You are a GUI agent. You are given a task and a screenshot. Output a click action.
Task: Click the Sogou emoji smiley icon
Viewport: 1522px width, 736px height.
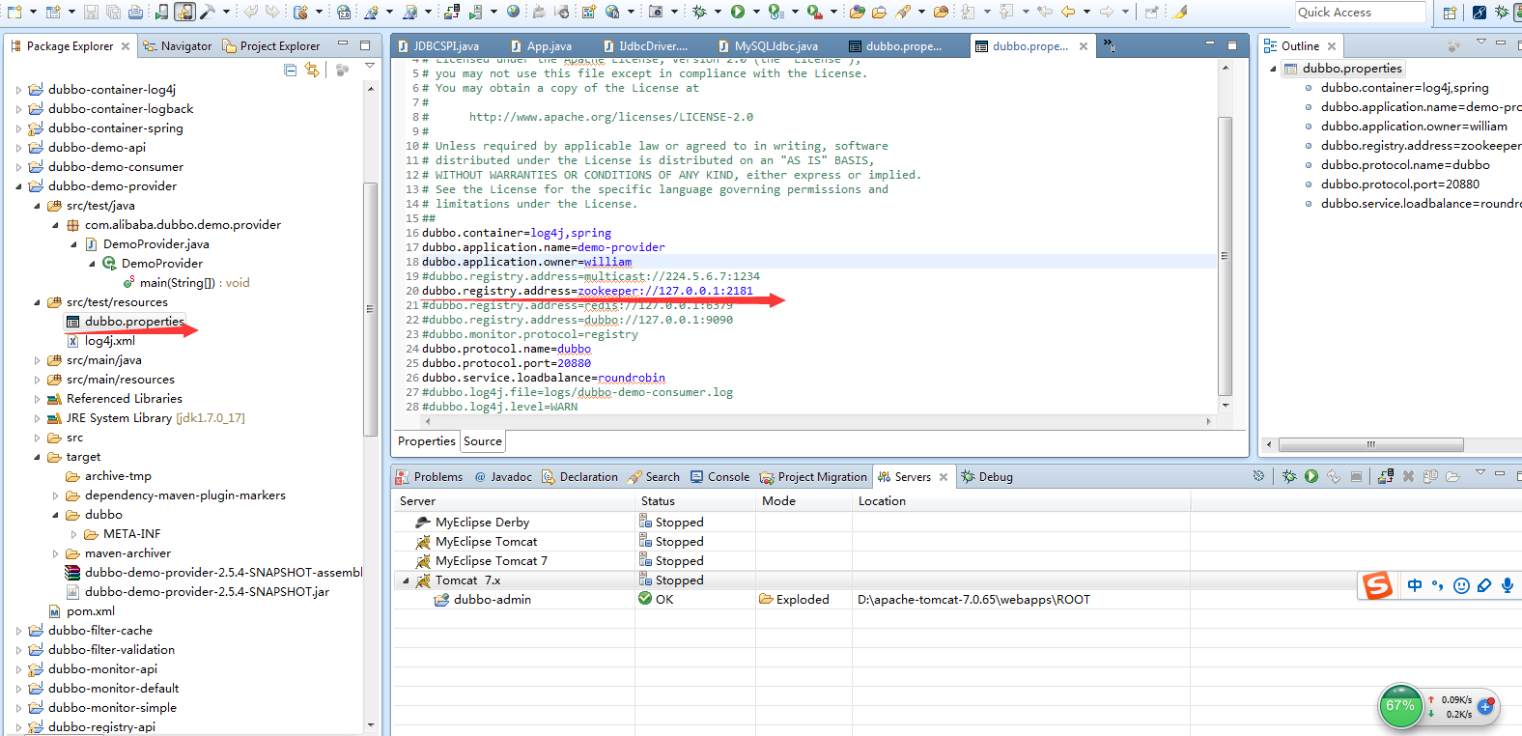pos(1461,585)
